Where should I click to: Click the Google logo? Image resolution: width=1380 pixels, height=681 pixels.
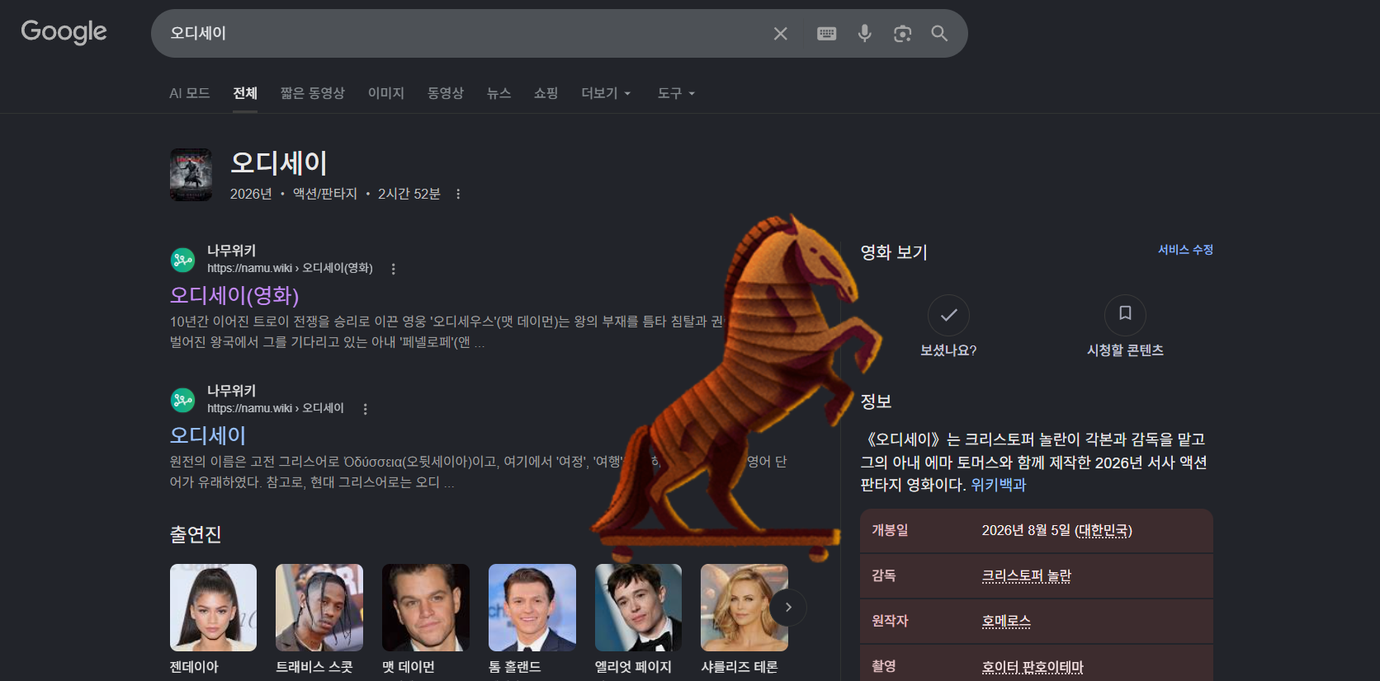[x=64, y=32]
